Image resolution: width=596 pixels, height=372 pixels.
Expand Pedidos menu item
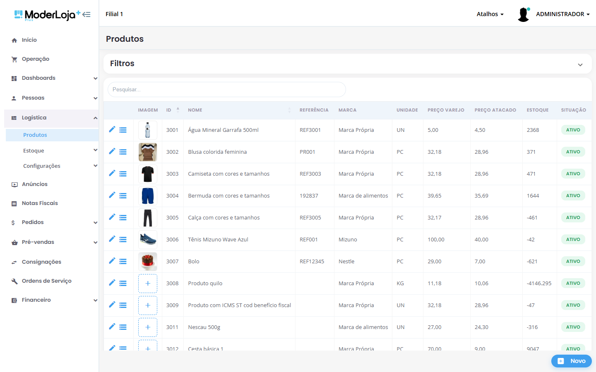[51, 222]
